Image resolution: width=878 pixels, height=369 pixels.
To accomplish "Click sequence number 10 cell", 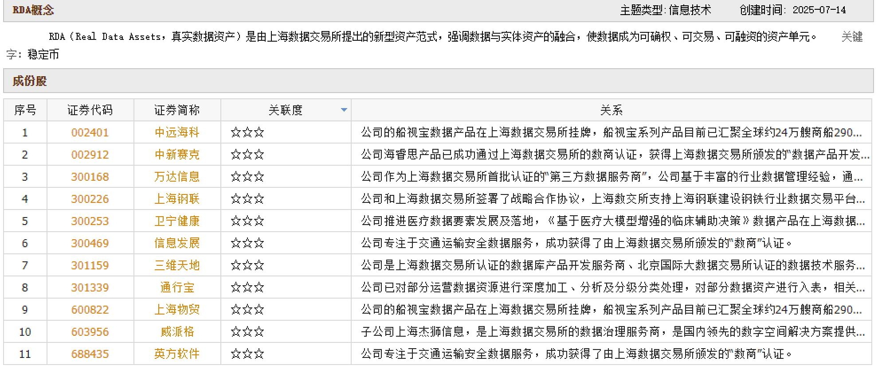I will click(25, 332).
